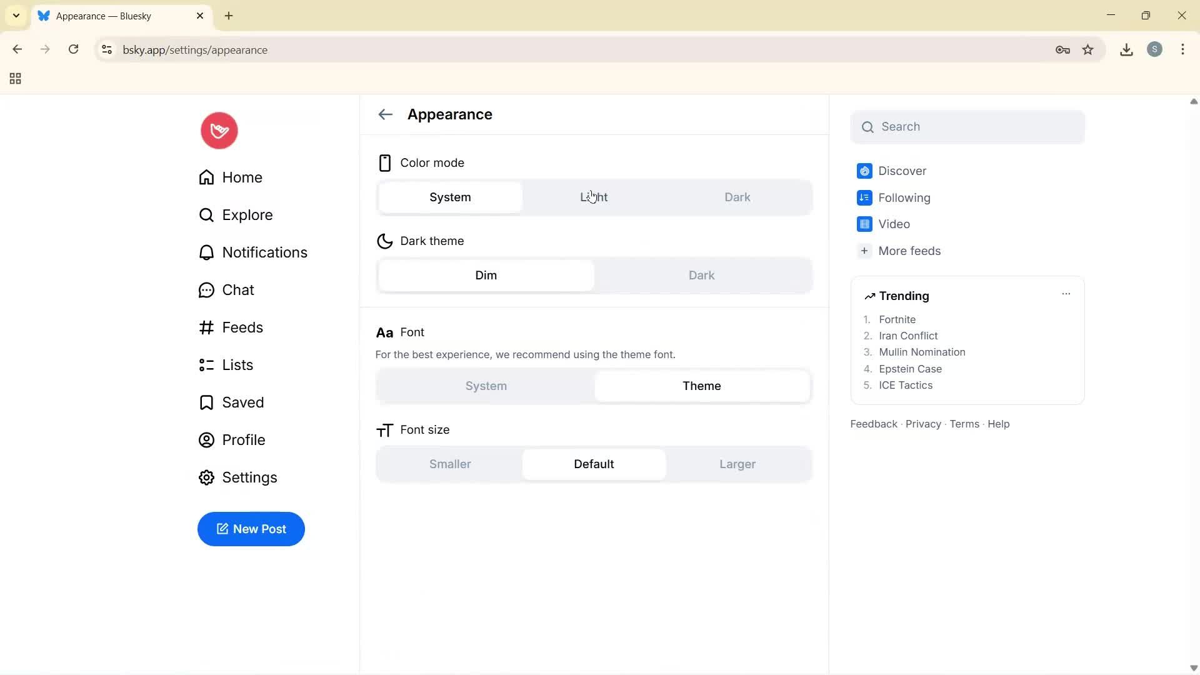Set font size to Larger

[x=737, y=464]
